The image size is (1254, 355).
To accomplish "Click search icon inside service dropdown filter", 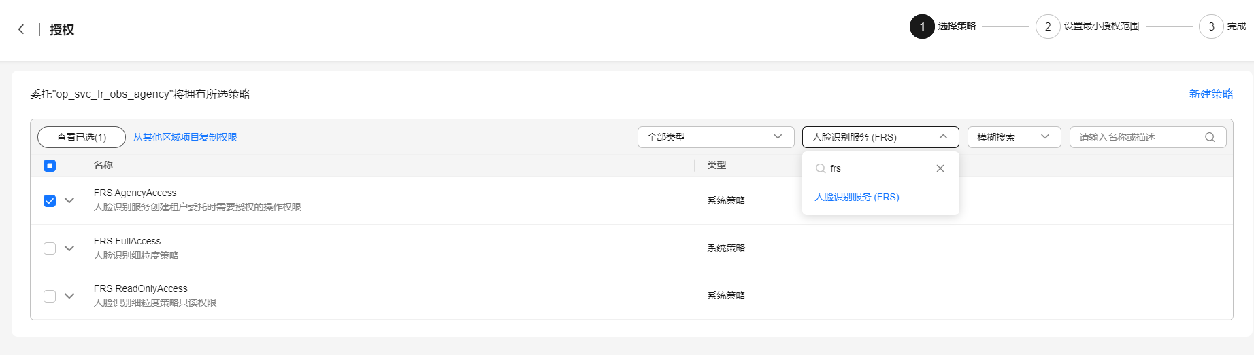I will coord(821,168).
